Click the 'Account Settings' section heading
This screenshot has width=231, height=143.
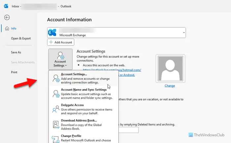point(91,51)
